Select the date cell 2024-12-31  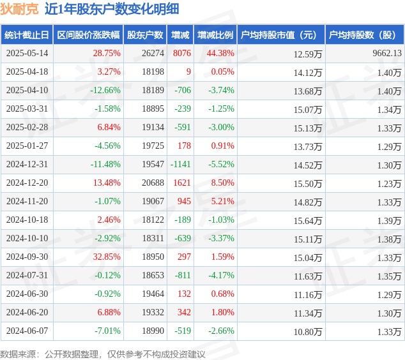27,164
